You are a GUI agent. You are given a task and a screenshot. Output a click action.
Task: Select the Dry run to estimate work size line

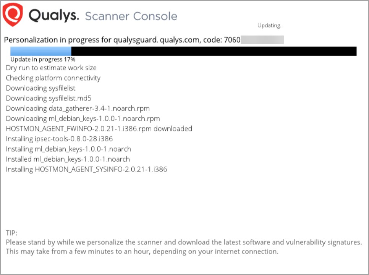tap(51, 68)
